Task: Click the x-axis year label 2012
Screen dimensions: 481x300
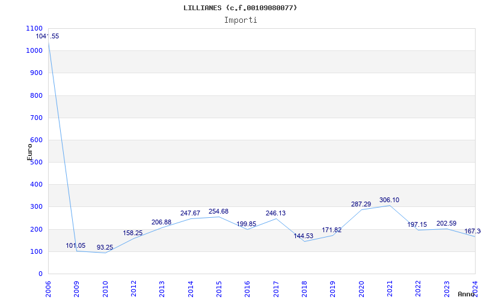Action: click(x=133, y=289)
